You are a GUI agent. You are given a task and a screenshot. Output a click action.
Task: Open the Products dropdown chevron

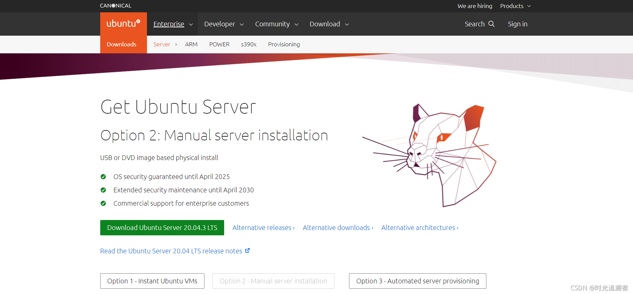529,6
